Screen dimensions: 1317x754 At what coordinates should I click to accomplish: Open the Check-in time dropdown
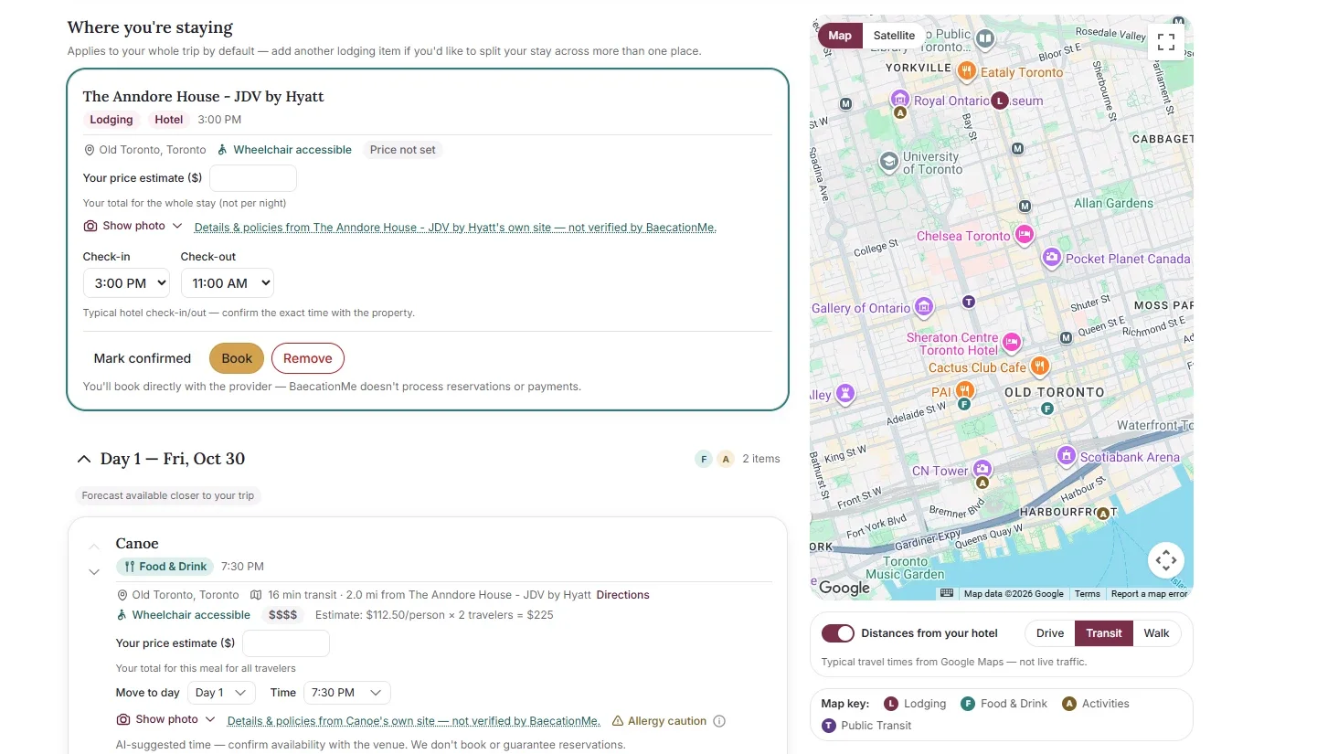pyautogui.click(x=126, y=283)
